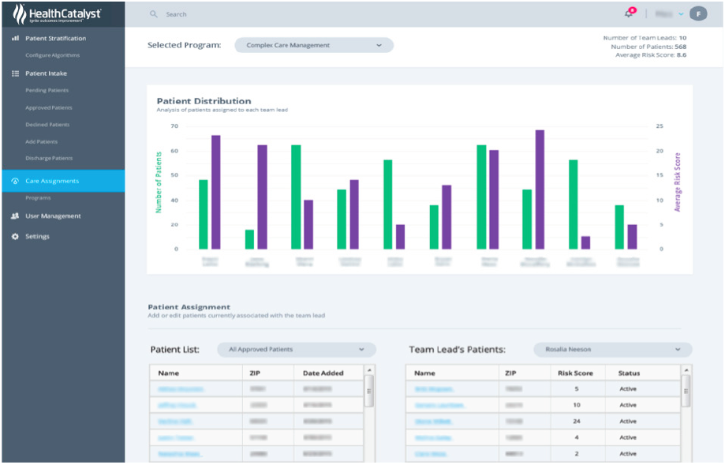Click first patient name link in Patient List
This screenshot has width=725, height=465.
tap(181, 389)
